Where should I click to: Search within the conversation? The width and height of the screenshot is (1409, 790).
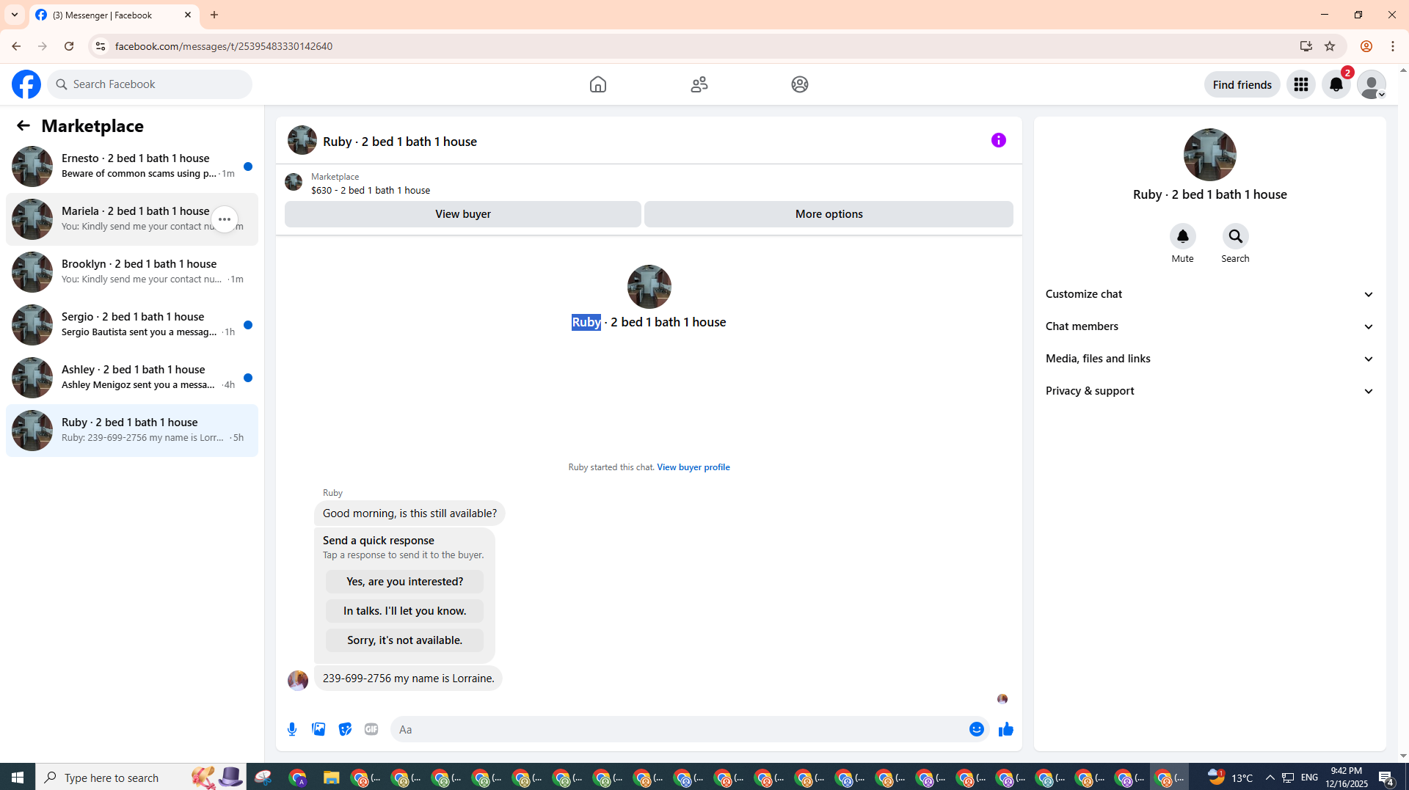1236,236
